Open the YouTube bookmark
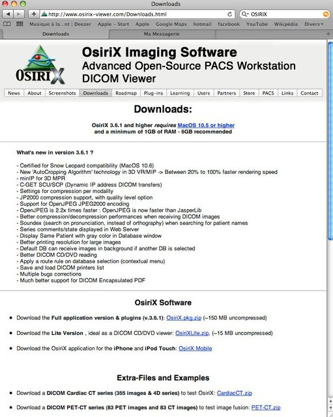This screenshot has width=333, height=417. pos(257,24)
